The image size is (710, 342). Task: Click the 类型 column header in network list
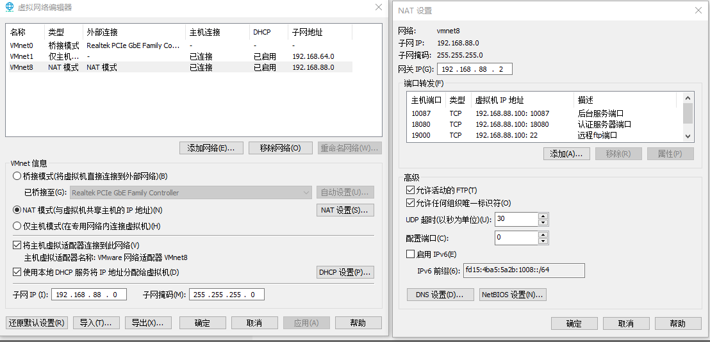click(x=63, y=33)
